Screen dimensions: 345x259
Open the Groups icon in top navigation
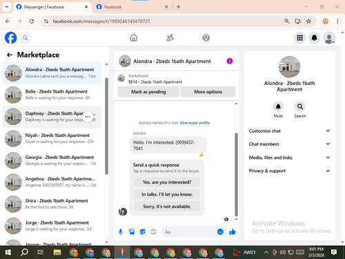206,38
